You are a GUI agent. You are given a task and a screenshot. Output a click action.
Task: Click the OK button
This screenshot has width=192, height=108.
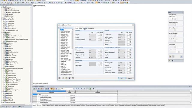coord(121,78)
